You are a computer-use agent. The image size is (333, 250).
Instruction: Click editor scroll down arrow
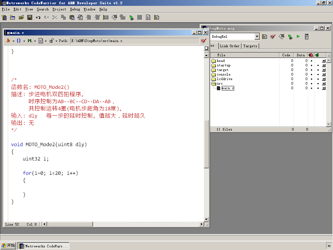pyautogui.click(x=206, y=219)
